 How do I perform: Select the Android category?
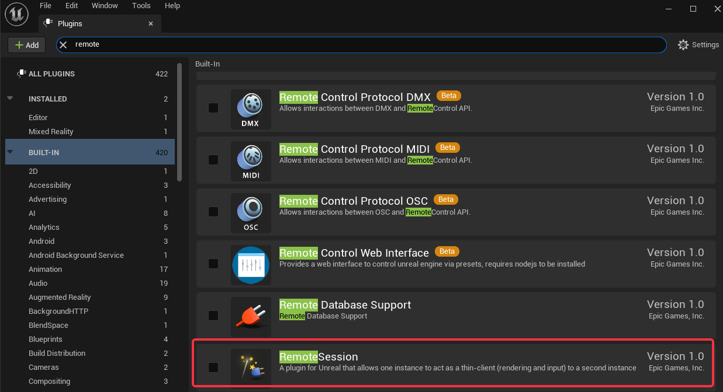click(x=90, y=241)
